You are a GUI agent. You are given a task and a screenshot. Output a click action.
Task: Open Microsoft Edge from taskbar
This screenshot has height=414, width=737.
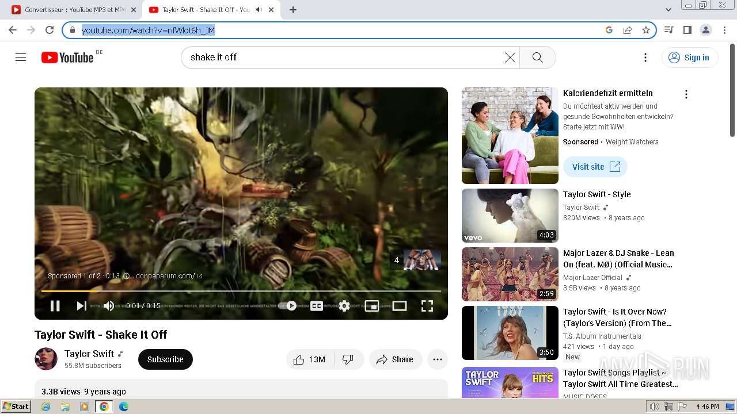pyautogui.click(x=123, y=407)
